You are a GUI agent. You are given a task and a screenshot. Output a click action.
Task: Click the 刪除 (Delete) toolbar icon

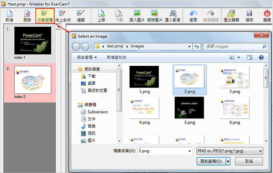pos(27,15)
